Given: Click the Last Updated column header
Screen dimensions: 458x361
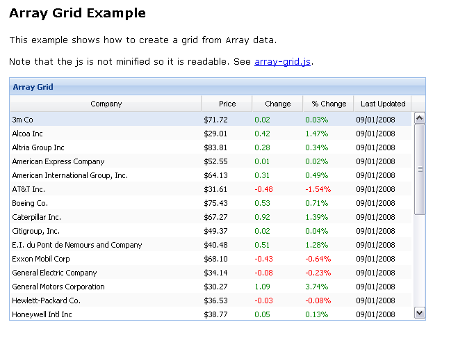Looking at the screenshot, I should 382,104.
